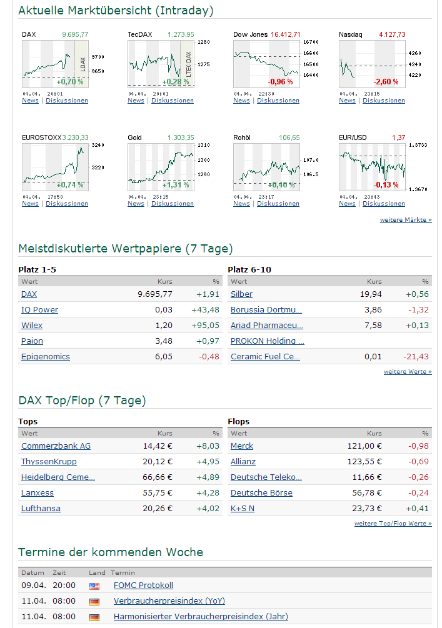Open News link under DAX chart

click(31, 101)
